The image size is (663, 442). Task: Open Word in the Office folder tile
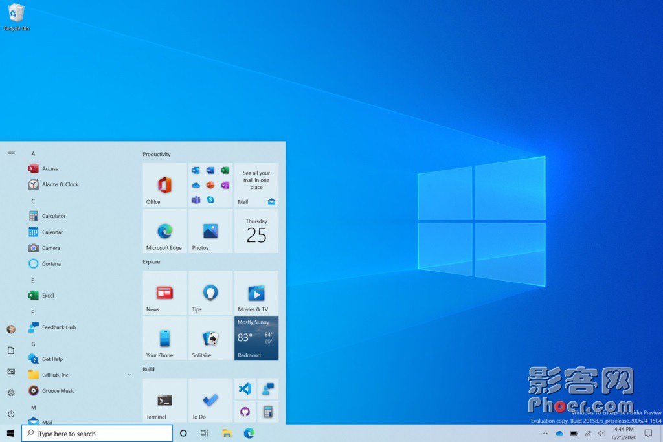pos(210,170)
